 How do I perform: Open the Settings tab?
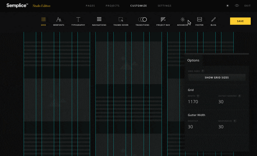click(x=165, y=6)
